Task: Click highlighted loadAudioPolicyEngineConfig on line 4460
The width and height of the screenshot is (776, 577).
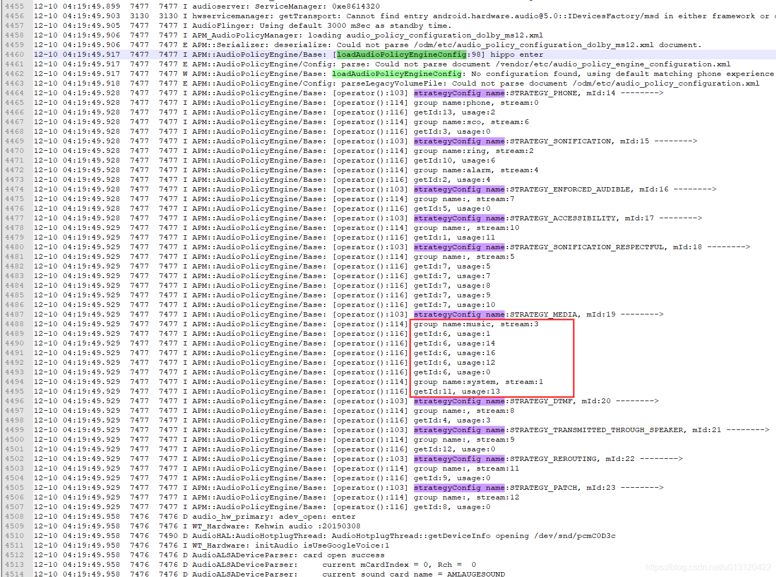Action: [401, 55]
